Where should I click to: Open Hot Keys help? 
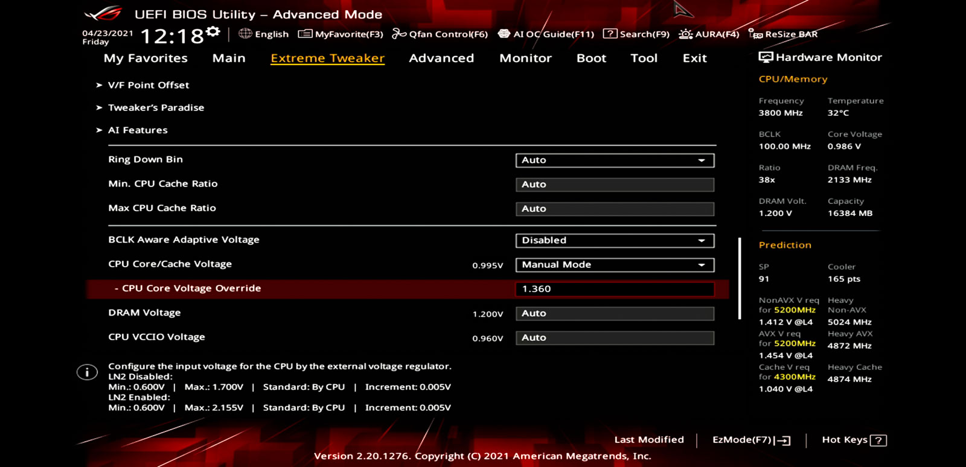854,440
